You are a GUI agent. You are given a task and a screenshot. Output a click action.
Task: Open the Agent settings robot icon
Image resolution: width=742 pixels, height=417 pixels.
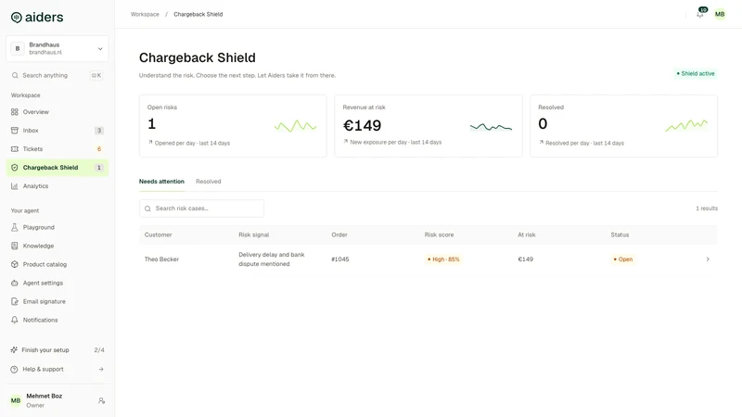point(15,283)
